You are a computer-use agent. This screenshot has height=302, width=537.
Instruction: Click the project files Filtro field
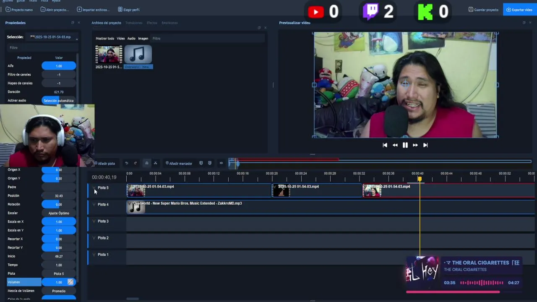(x=208, y=39)
